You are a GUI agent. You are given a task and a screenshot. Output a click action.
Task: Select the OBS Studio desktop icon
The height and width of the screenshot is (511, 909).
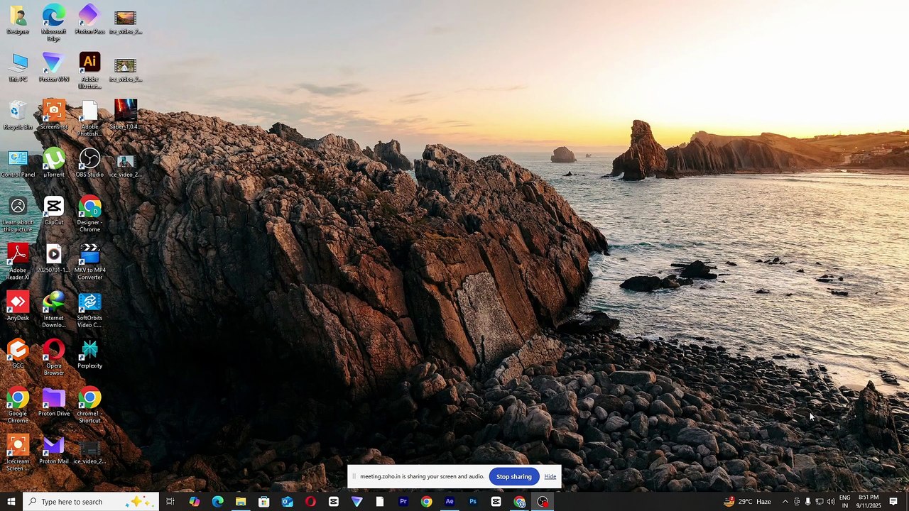pos(89,159)
